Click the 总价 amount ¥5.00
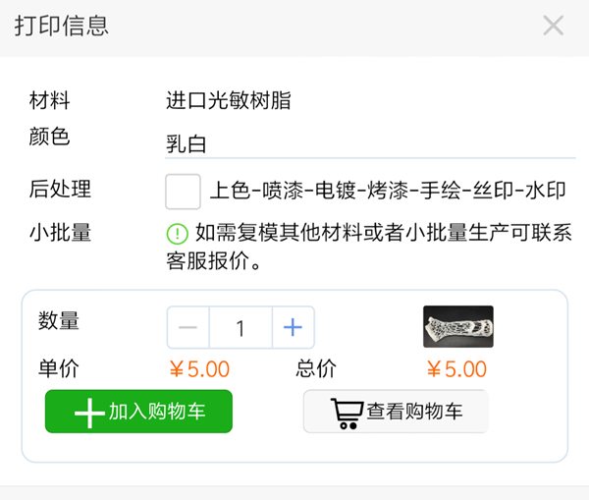589x500 pixels. [456, 369]
